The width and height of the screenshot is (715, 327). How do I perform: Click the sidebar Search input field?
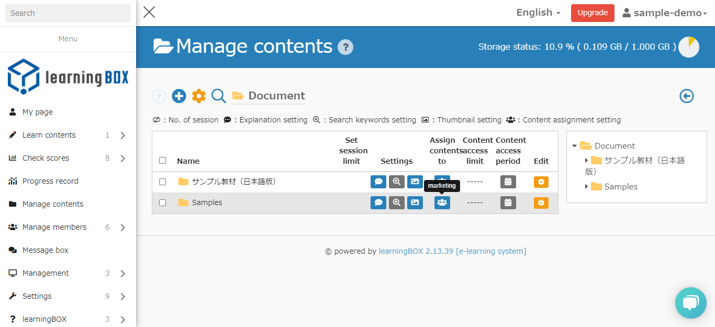[68, 13]
